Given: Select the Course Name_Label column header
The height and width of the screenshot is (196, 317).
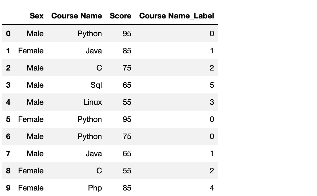Looking at the screenshot, I should coord(177,16).
